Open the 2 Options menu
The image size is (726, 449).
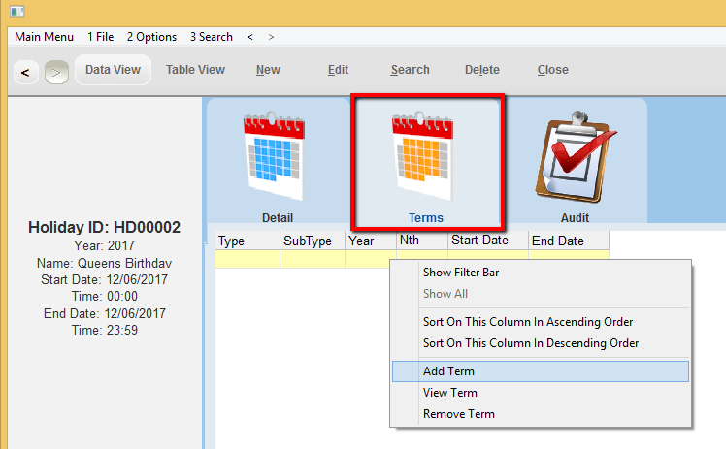151,37
